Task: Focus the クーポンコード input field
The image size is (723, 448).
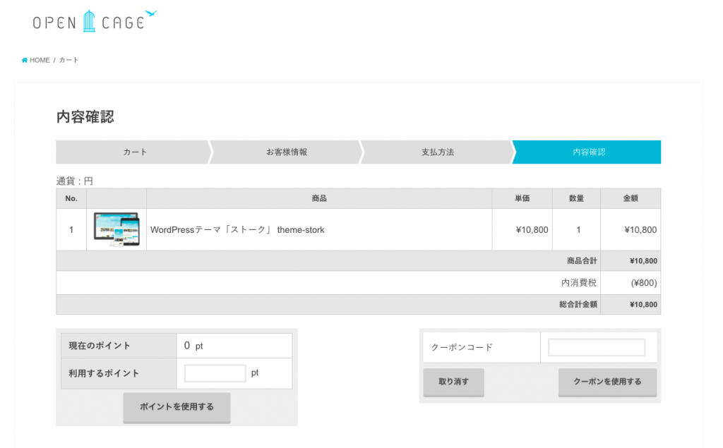Action: (596, 348)
